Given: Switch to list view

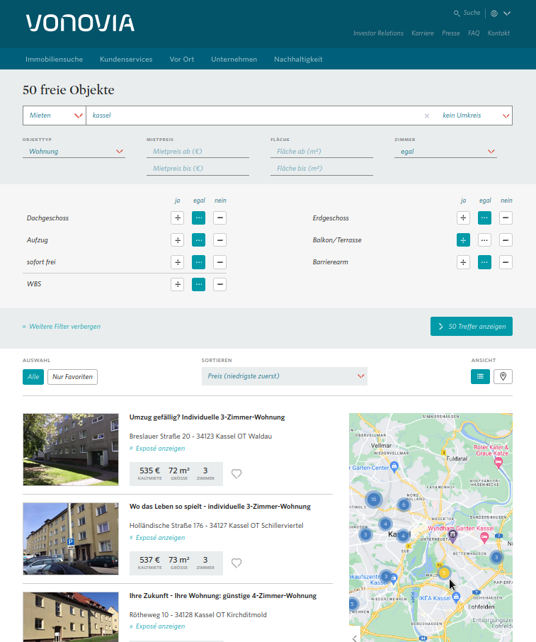Looking at the screenshot, I should tap(480, 376).
